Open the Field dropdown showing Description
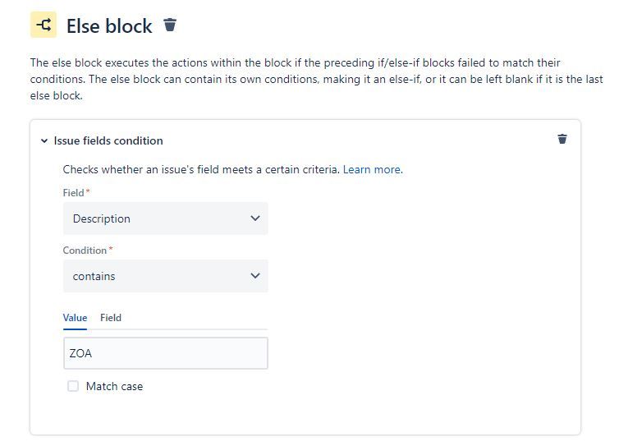Viewport: 619px width, 446px height. [x=165, y=218]
